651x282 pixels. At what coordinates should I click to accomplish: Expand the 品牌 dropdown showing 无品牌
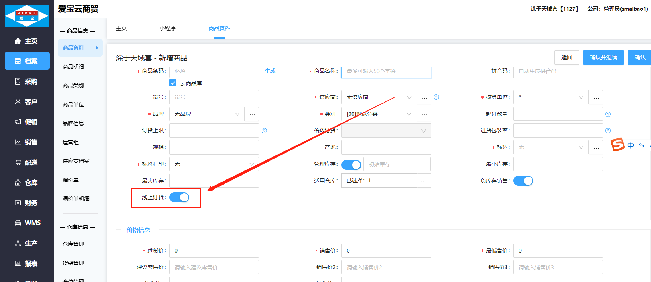pos(207,114)
